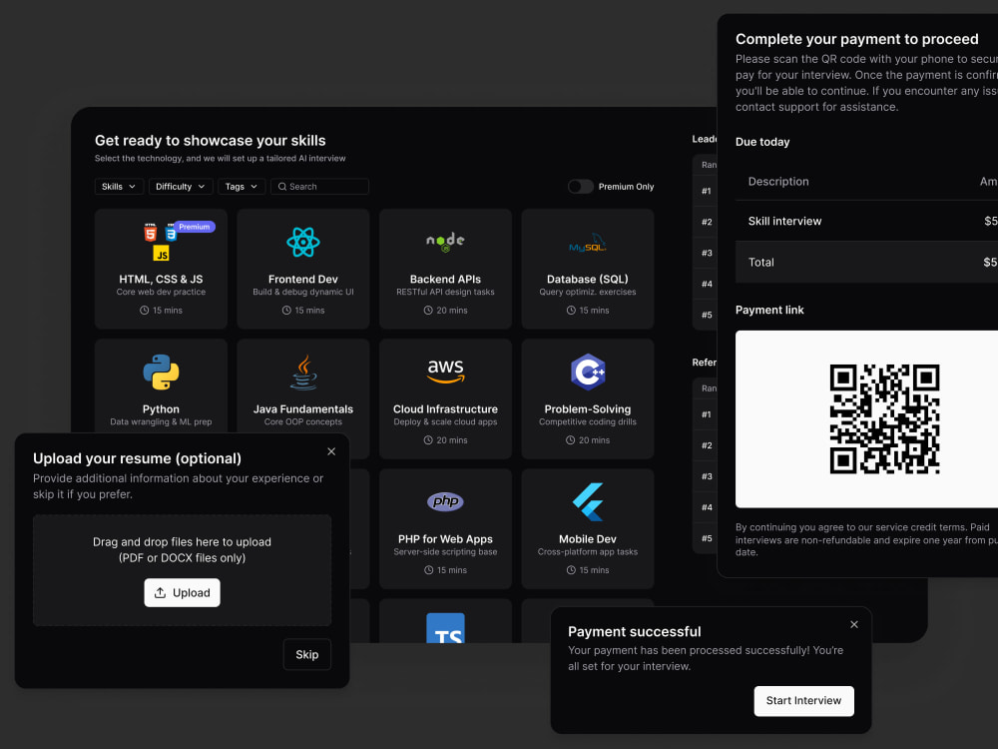Screen dimensions: 998x749
Task: Click the Premium badge on HTML card
Action: 195,227
